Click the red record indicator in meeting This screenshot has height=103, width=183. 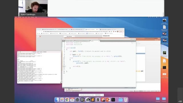coord(40,36)
